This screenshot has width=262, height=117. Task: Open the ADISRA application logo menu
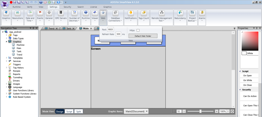5,5
